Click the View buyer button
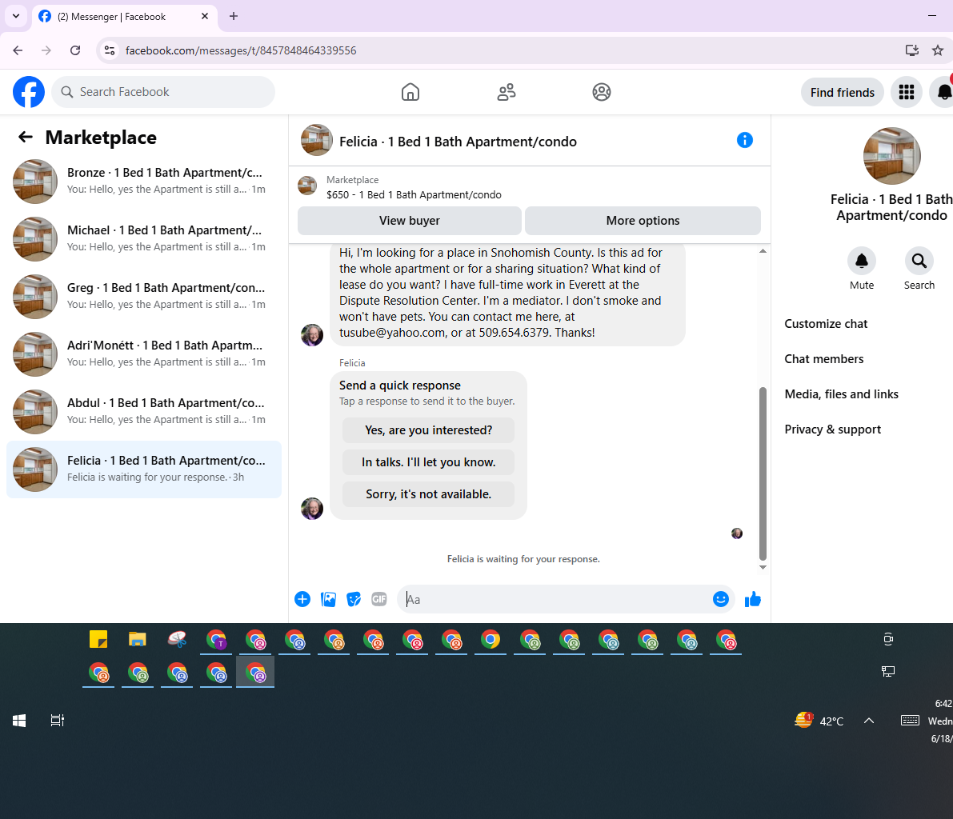953x819 pixels. click(x=409, y=221)
